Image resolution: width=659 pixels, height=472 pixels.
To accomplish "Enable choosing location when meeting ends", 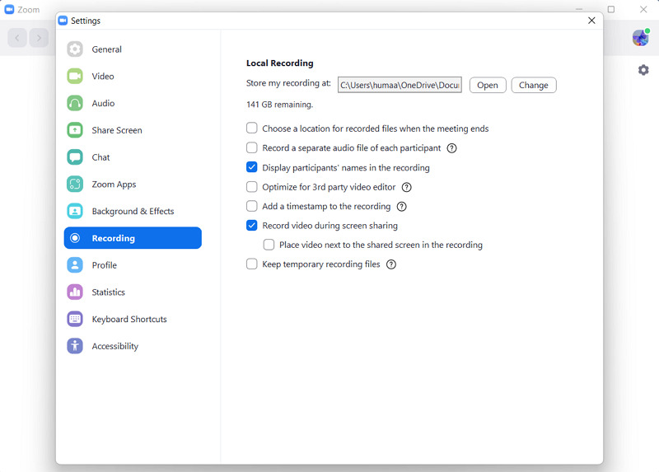I will [x=252, y=128].
